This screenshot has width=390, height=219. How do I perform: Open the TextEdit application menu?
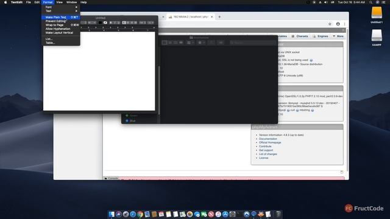pyautogui.click(x=16, y=2)
